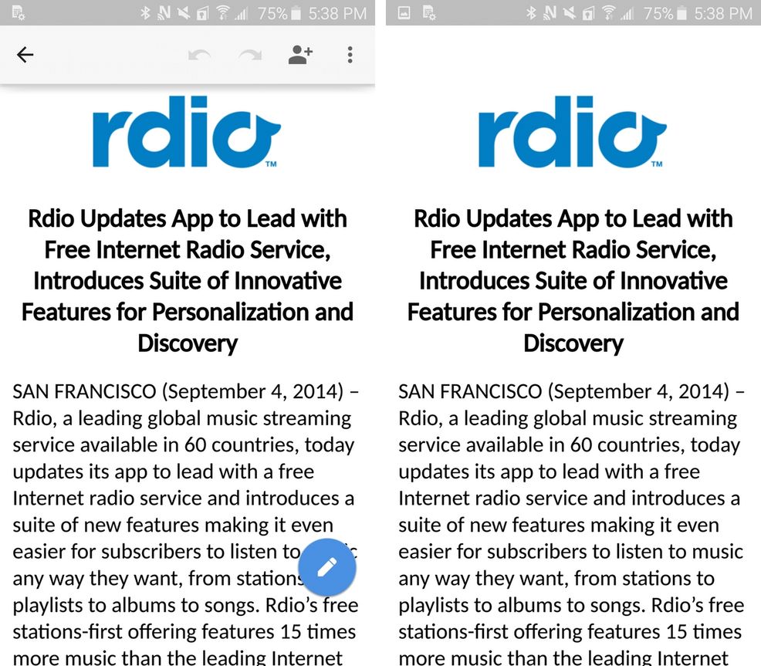Tap the muted sound icon in left status bar
This screenshot has height=666, width=761.
[184, 13]
